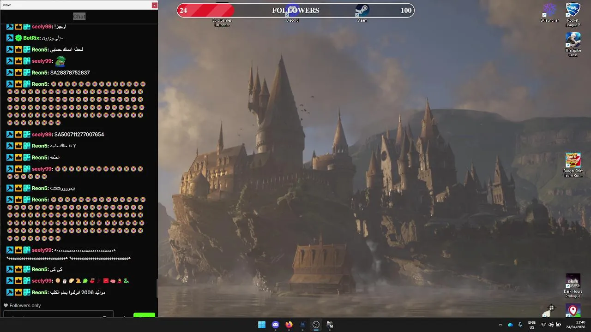The height and width of the screenshot is (332, 591).
Task: Click the current follower count 24
Action: click(183, 10)
